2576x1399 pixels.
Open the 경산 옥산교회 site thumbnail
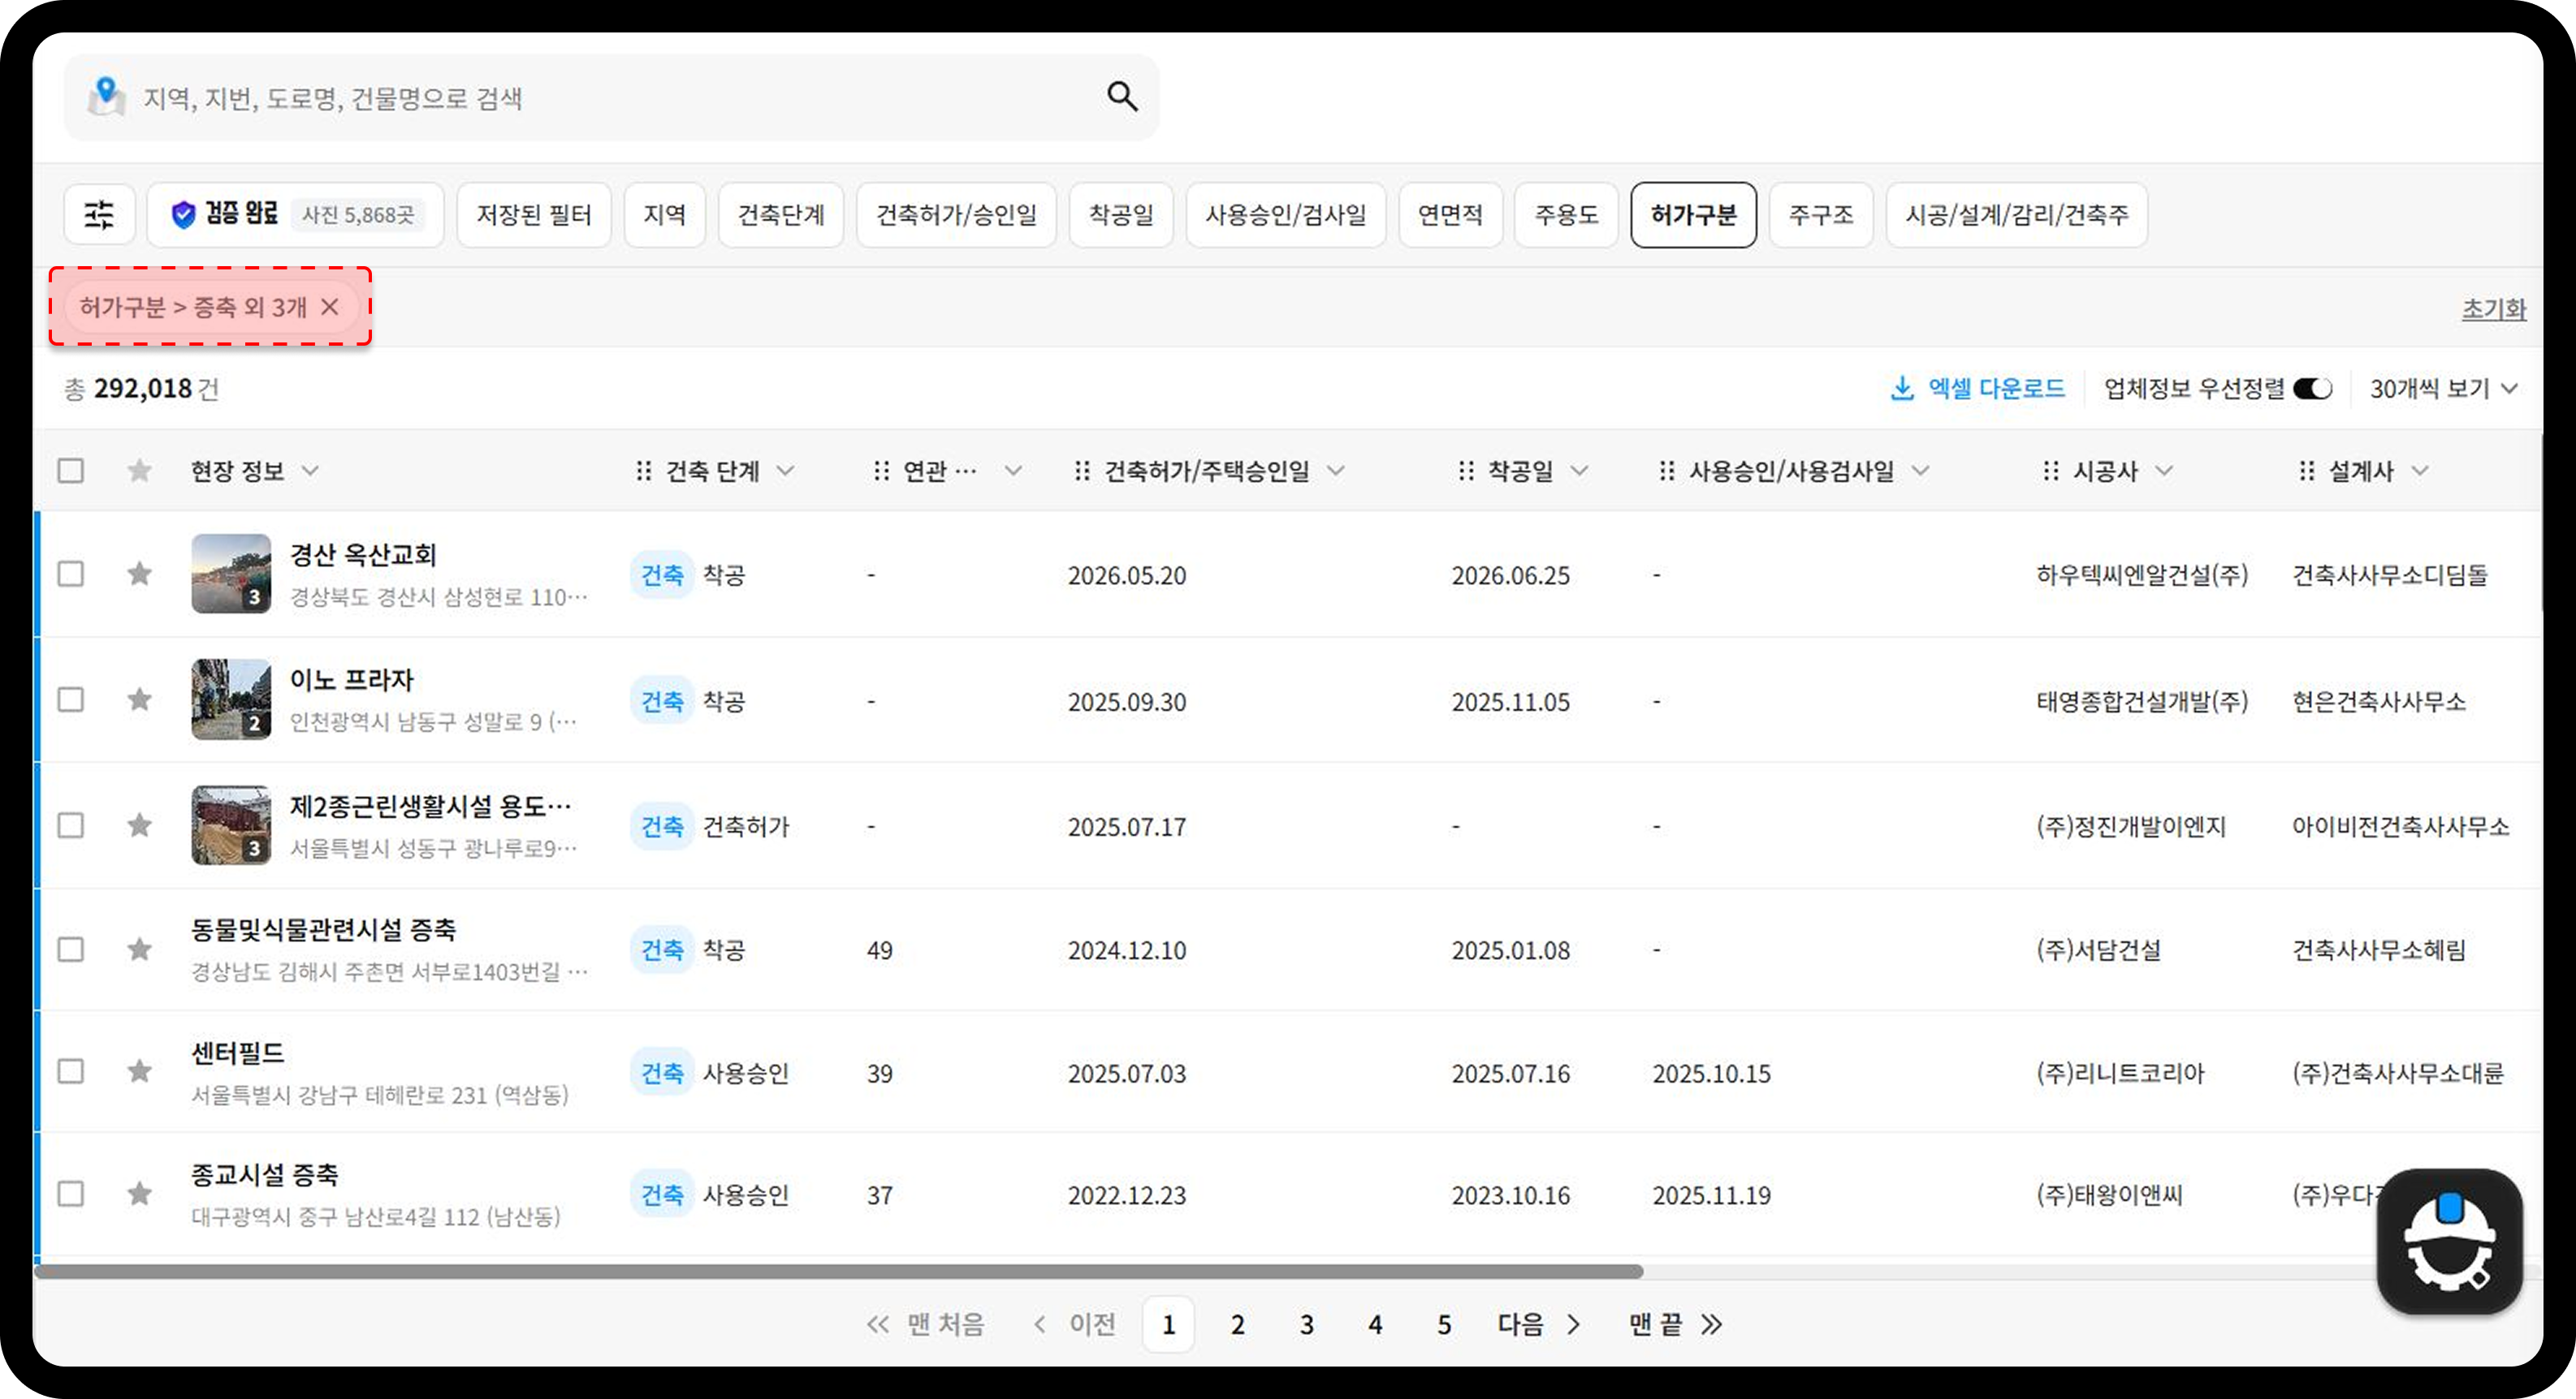coord(231,574)
